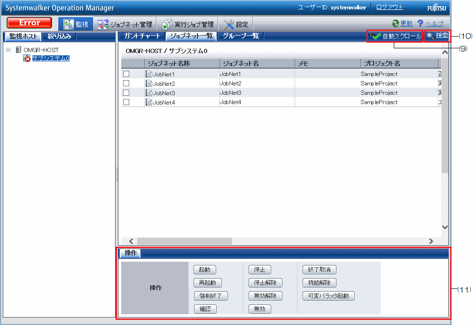Select the 操作 panel tab
Image resolution: width=476 pixels, height=325 pixels.
tap(131, 253)
